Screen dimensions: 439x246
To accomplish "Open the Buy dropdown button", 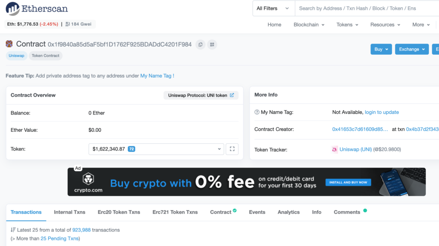I will (381, 49).
